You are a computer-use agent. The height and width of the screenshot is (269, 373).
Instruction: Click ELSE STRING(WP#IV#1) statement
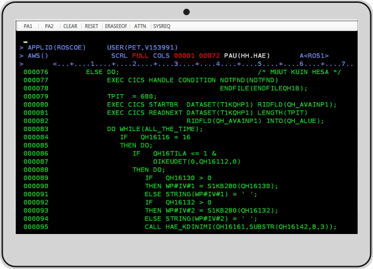coord(186,194)
